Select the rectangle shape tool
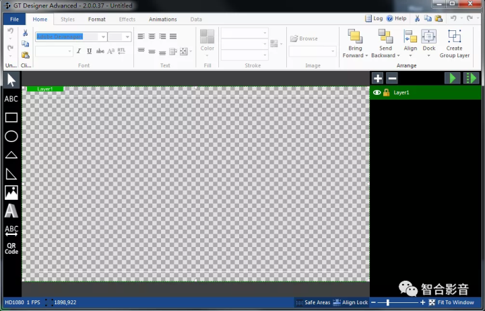This screenshot has width=485, height=311. coord(11,118)
